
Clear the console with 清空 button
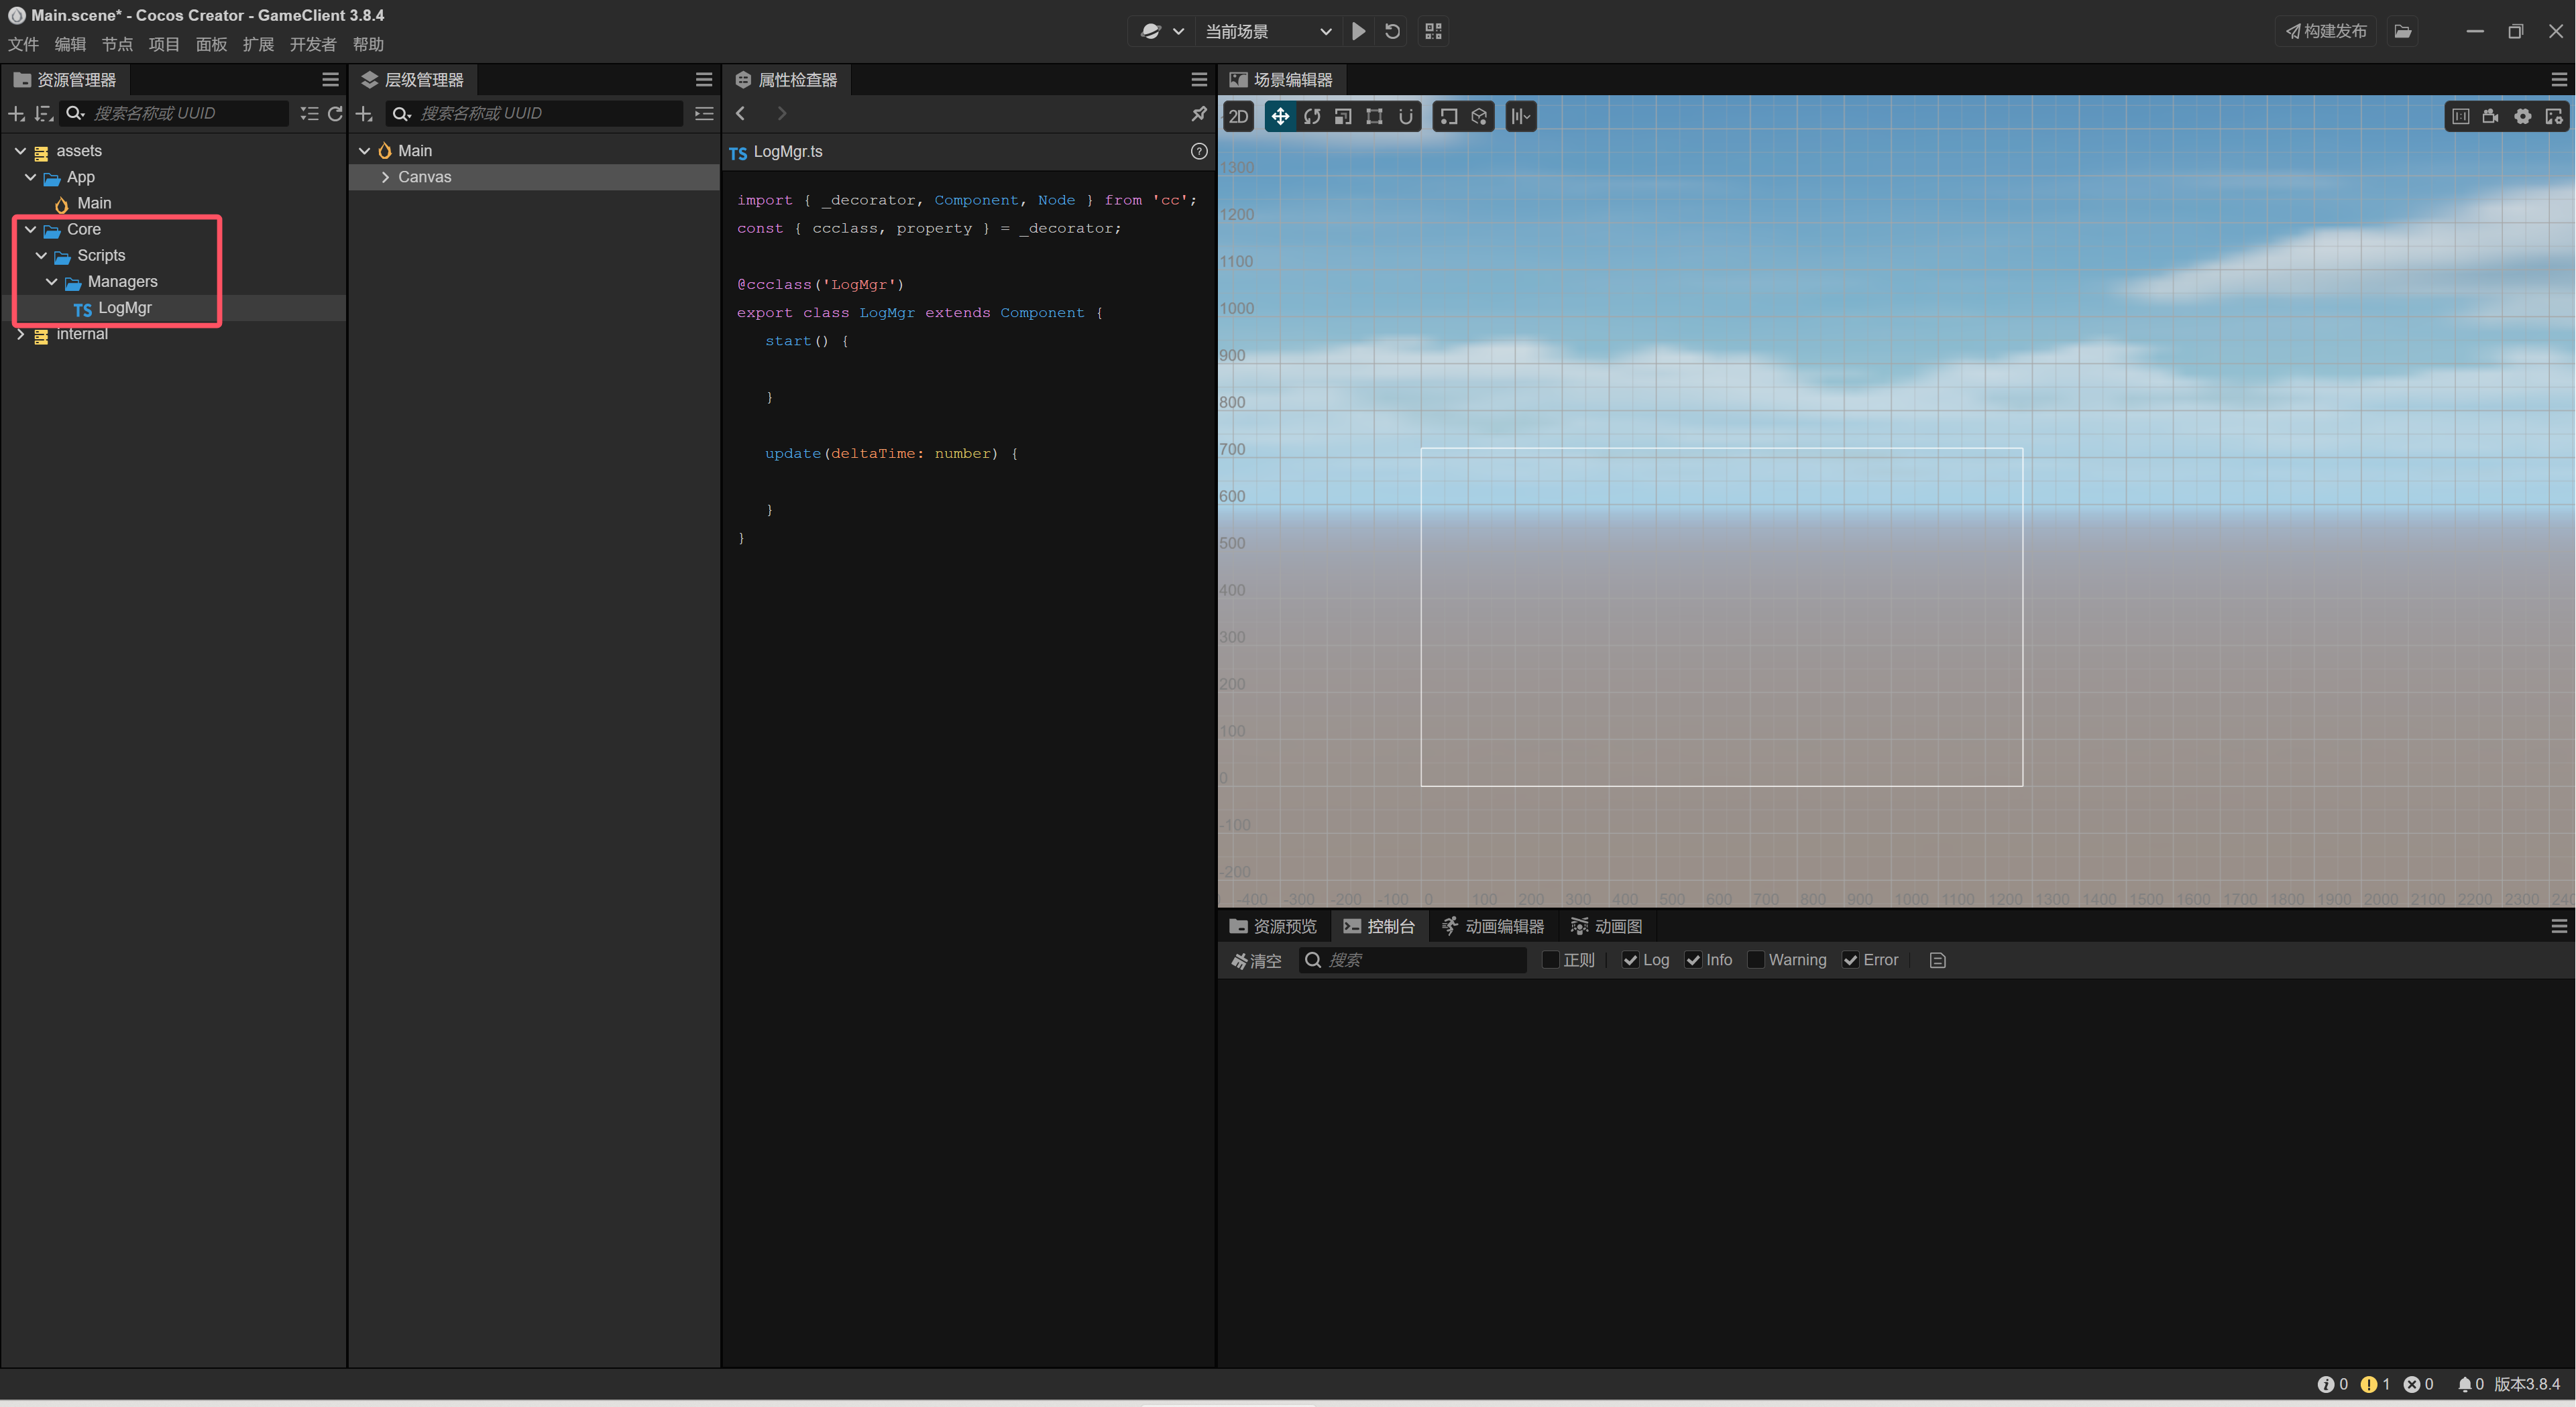(x=1256, y=959)
